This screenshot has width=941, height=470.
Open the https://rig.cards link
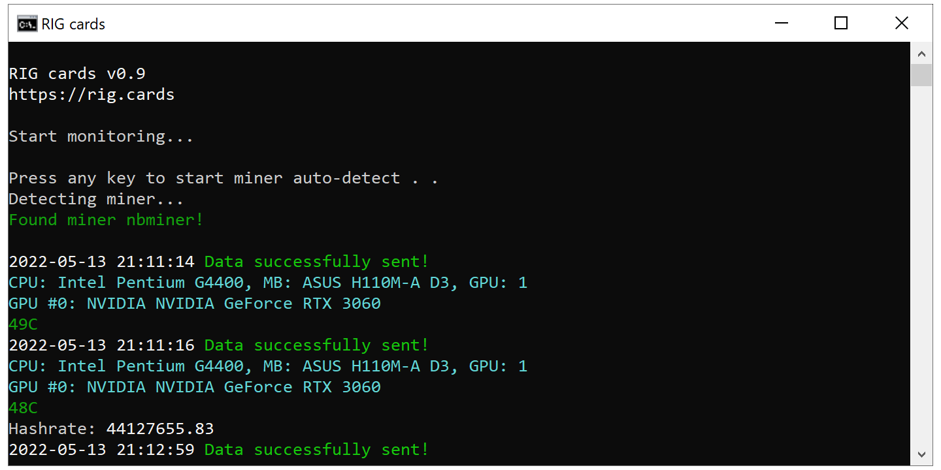click(x=91, y=94)
